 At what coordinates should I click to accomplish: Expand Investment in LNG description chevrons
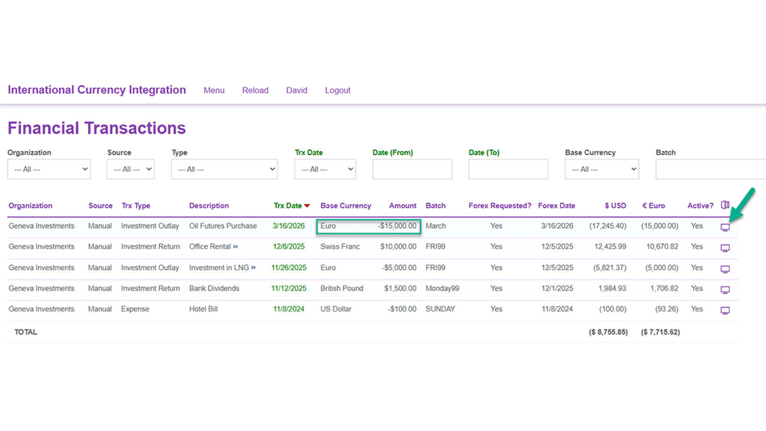[x=253, y=267]
